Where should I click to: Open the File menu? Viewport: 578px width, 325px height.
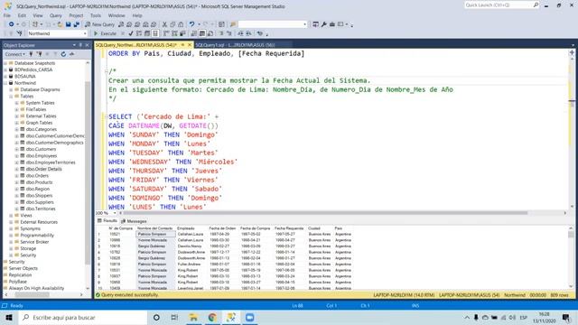click(x=7, y=15)
